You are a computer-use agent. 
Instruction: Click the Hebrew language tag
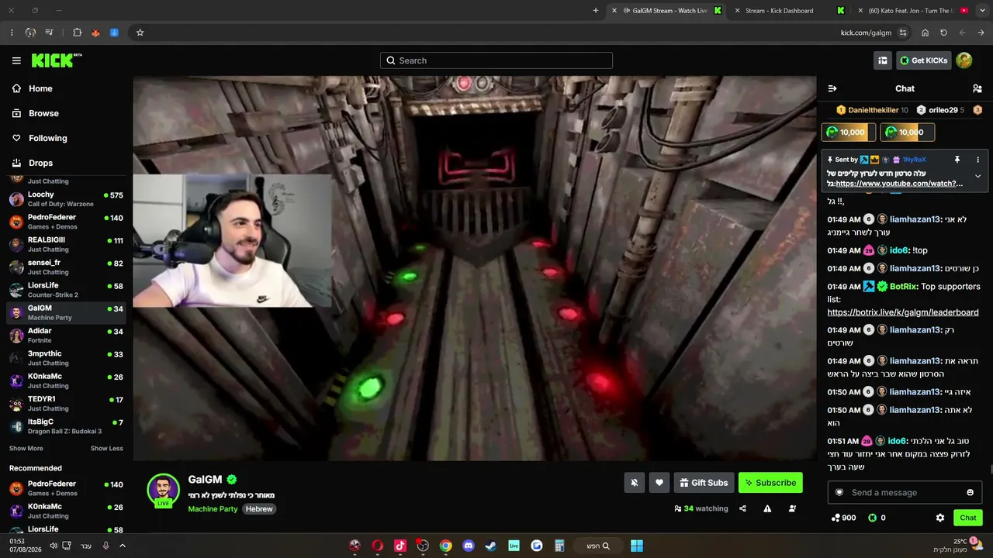[x=259, y=509]
